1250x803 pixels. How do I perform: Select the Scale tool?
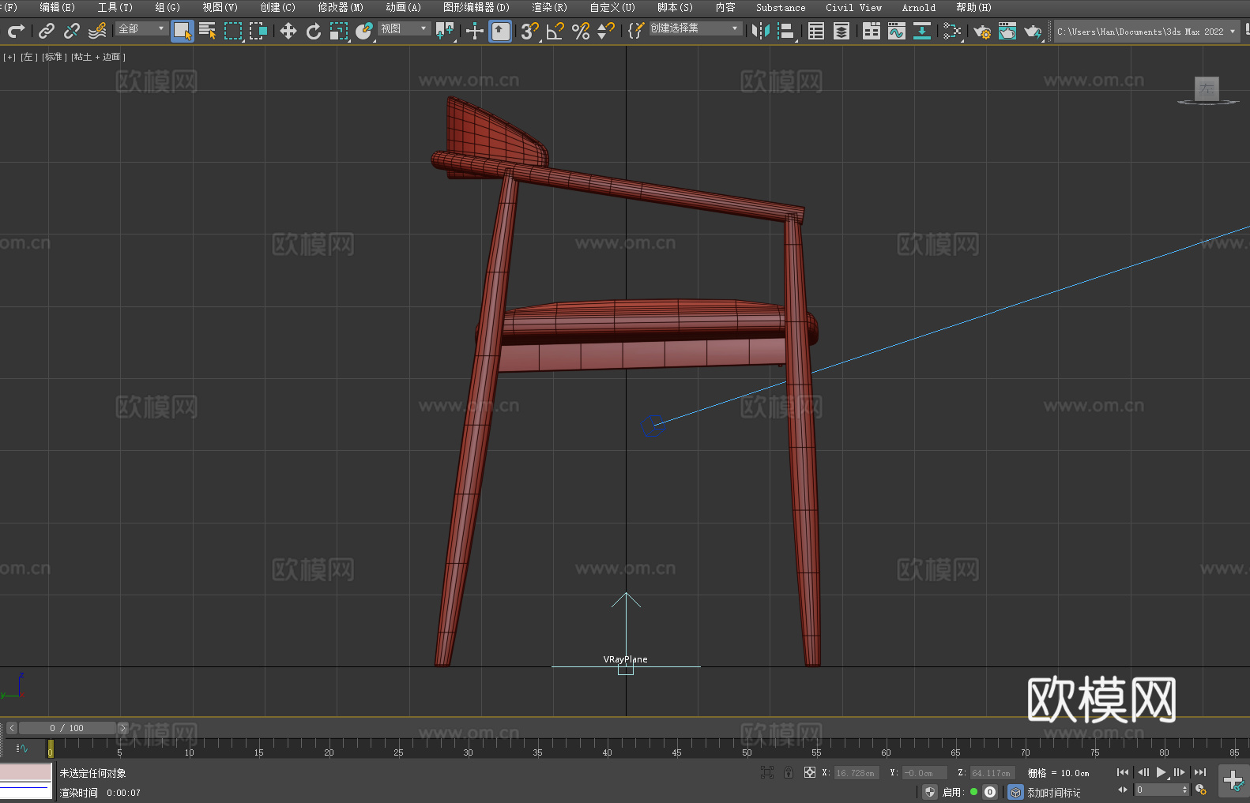339,31
